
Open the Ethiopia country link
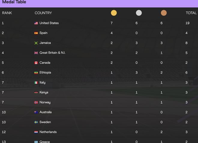pyautogui.click(x=45, y=73)
